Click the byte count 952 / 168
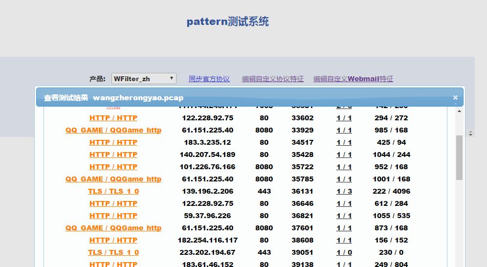Screen dimensions: 487x267 coord(391,167)
